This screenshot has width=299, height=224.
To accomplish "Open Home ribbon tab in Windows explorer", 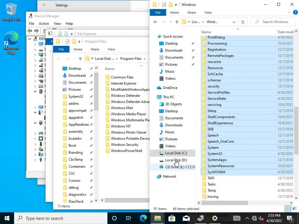I will pos(175,12).
